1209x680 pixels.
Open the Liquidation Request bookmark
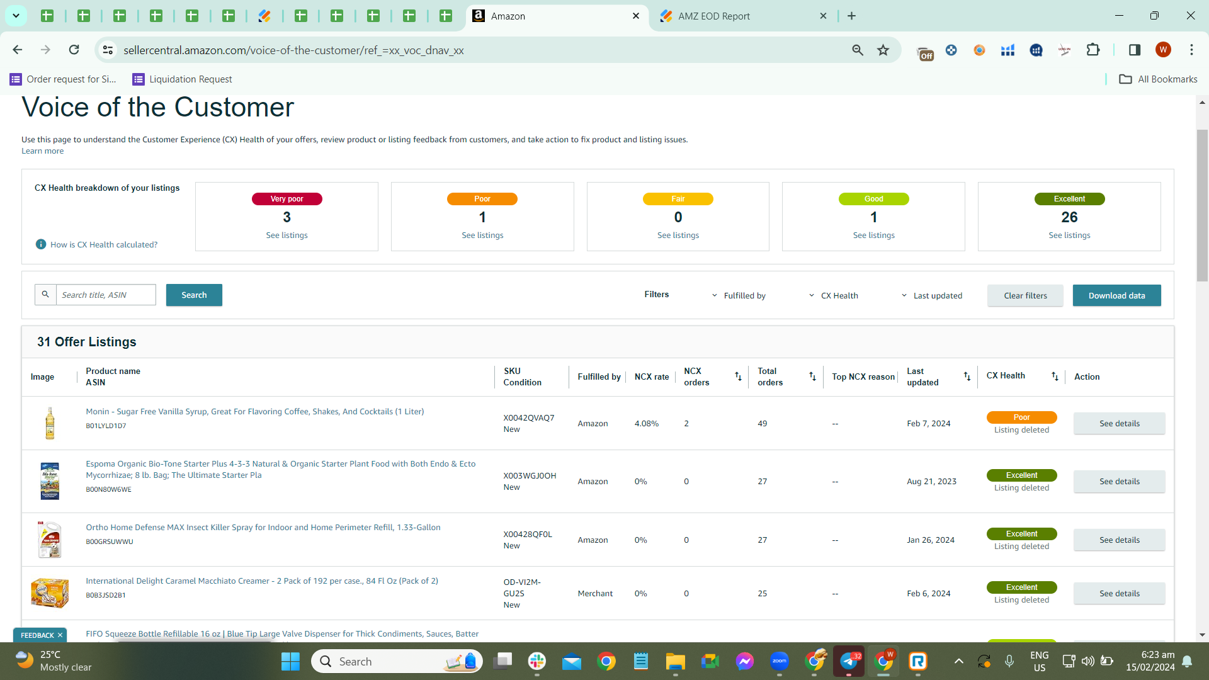coord(183,79)
